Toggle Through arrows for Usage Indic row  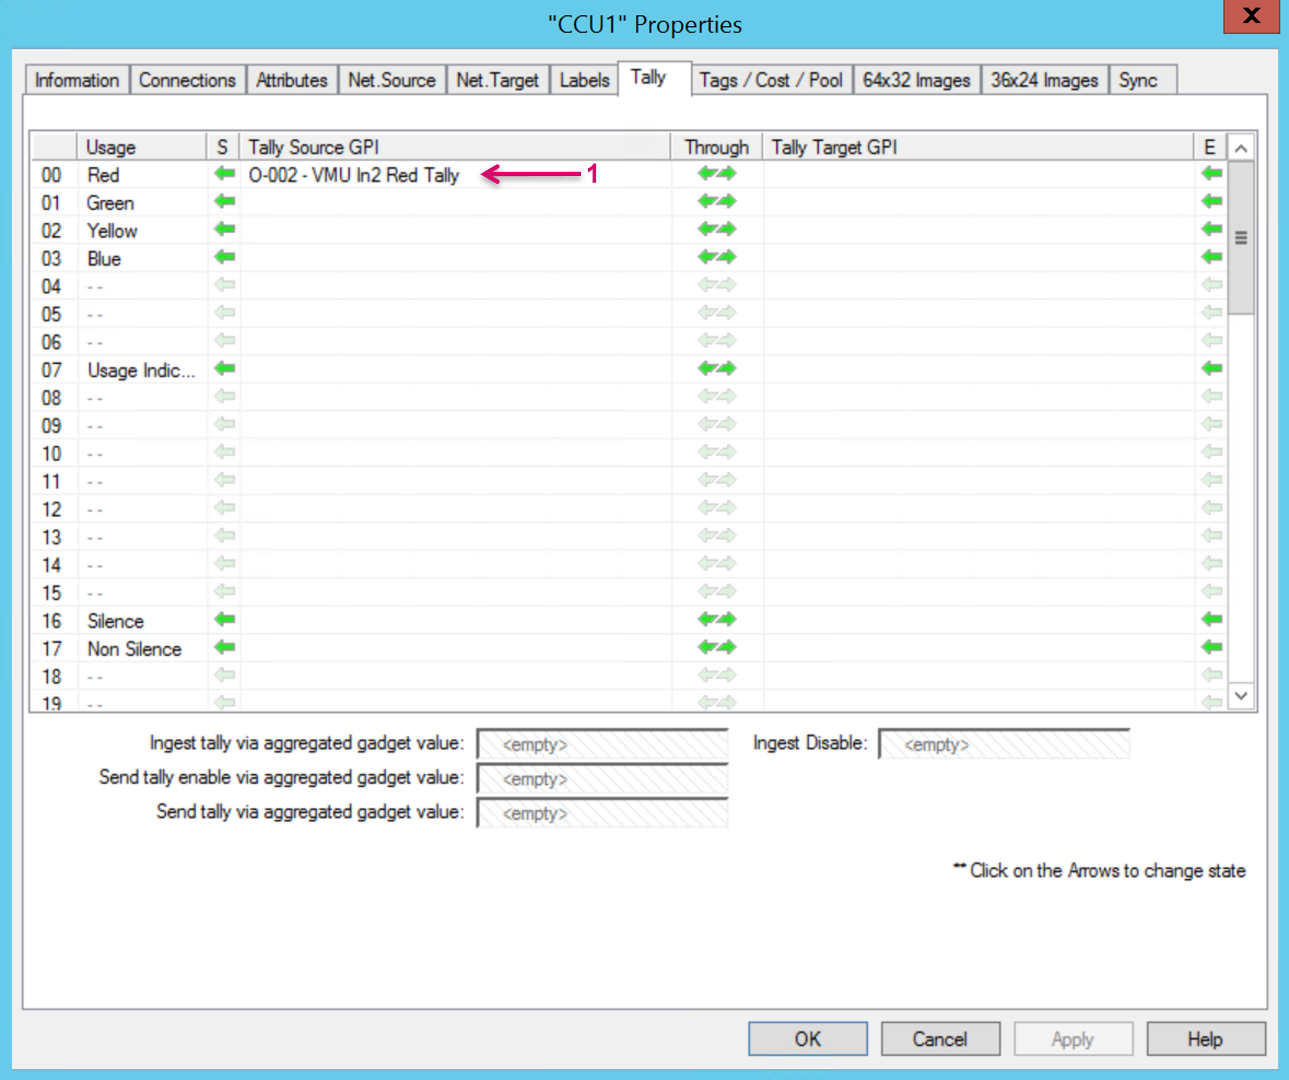717,369
